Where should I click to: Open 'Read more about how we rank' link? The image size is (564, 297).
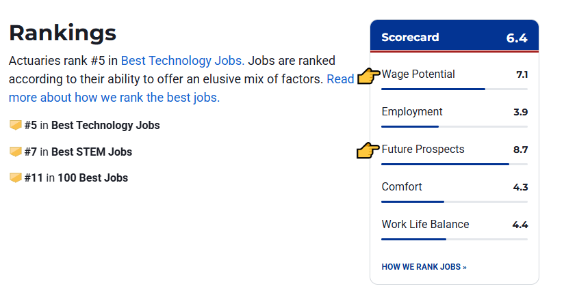[x=114, y=97]
